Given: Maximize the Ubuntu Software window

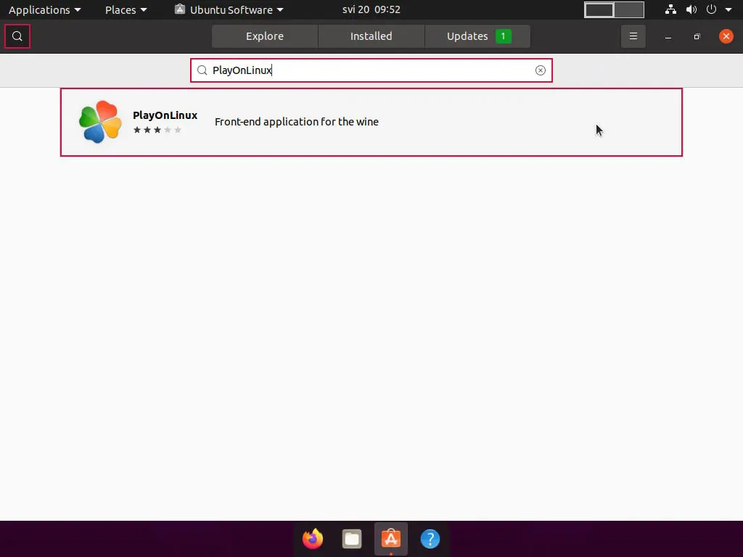Looking at the screenshot, I should click(697, 36).
